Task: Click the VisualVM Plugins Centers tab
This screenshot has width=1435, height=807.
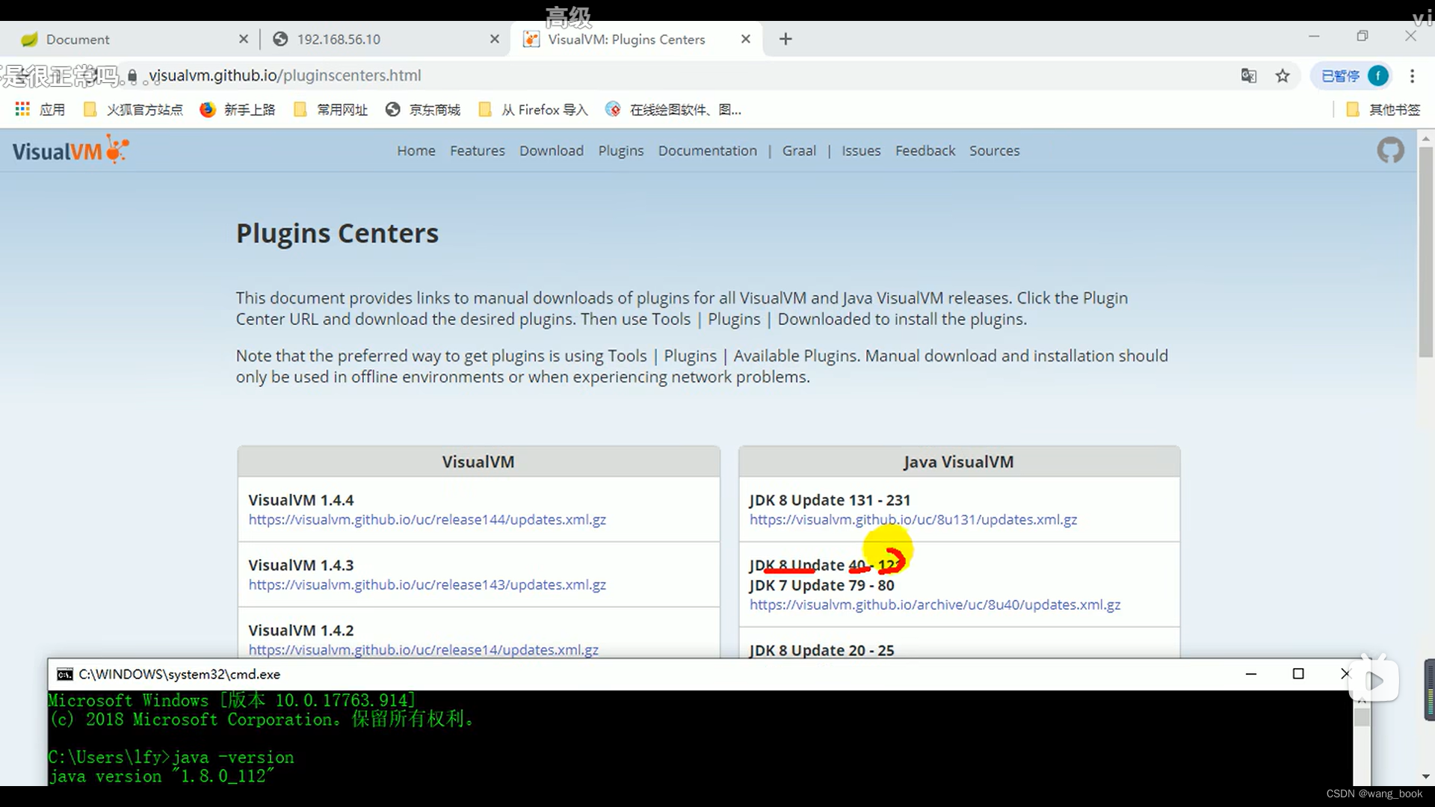Action: pos(627,40)
